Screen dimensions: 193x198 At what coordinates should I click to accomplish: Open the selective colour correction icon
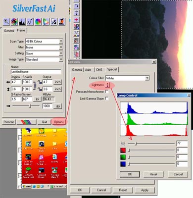pyautogui.click(x=46, y=22)
